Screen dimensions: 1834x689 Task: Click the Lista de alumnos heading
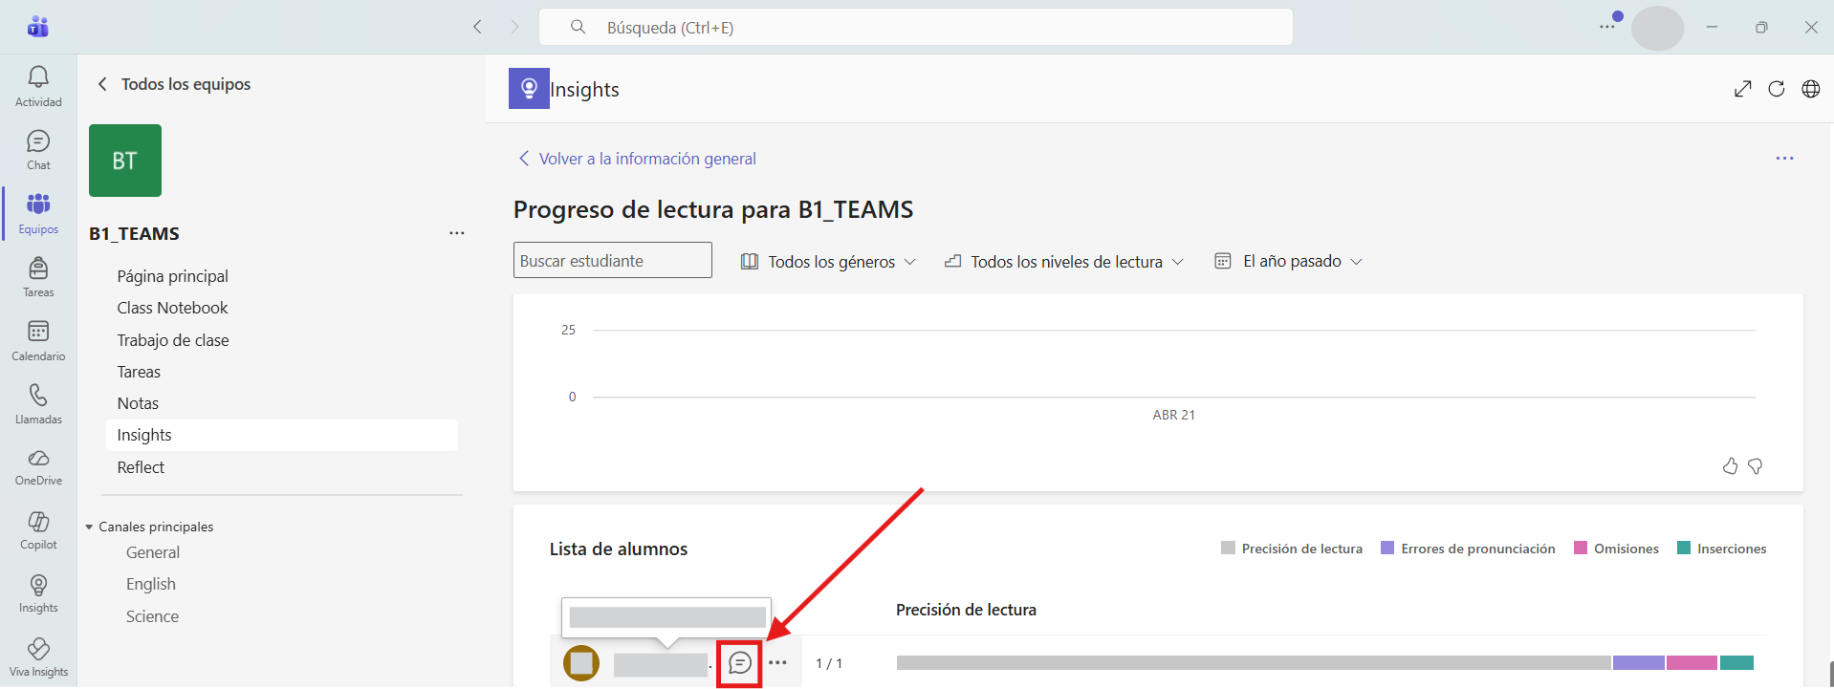coord(619,549)
